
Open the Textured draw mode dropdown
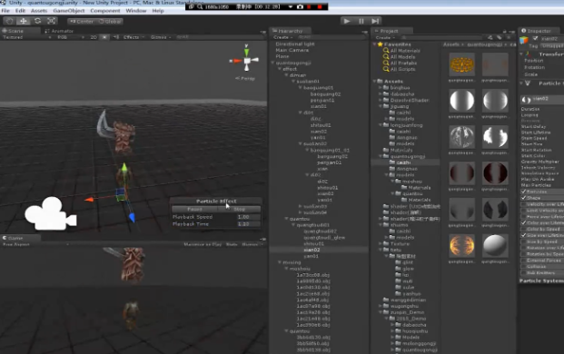point(27,37)
